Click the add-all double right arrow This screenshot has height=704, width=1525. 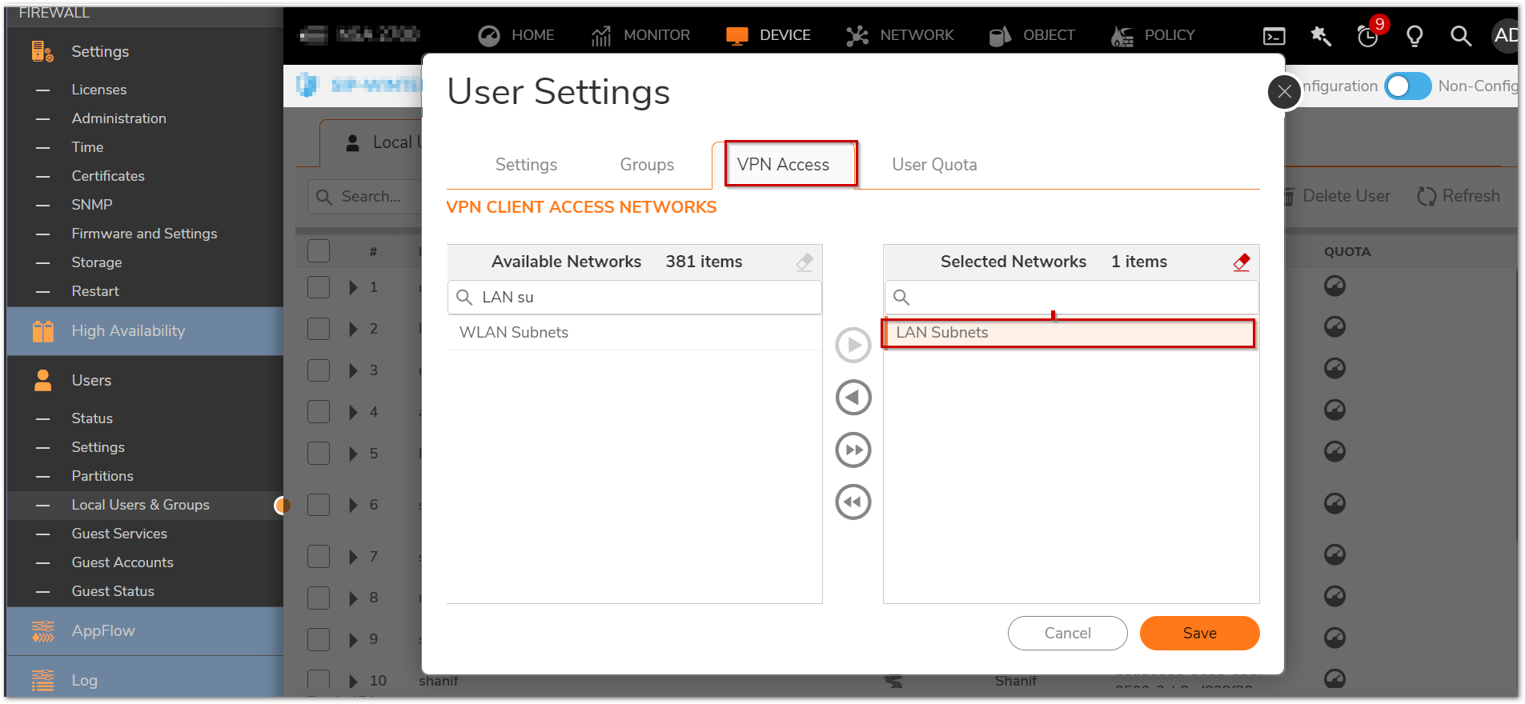[853, 450]
